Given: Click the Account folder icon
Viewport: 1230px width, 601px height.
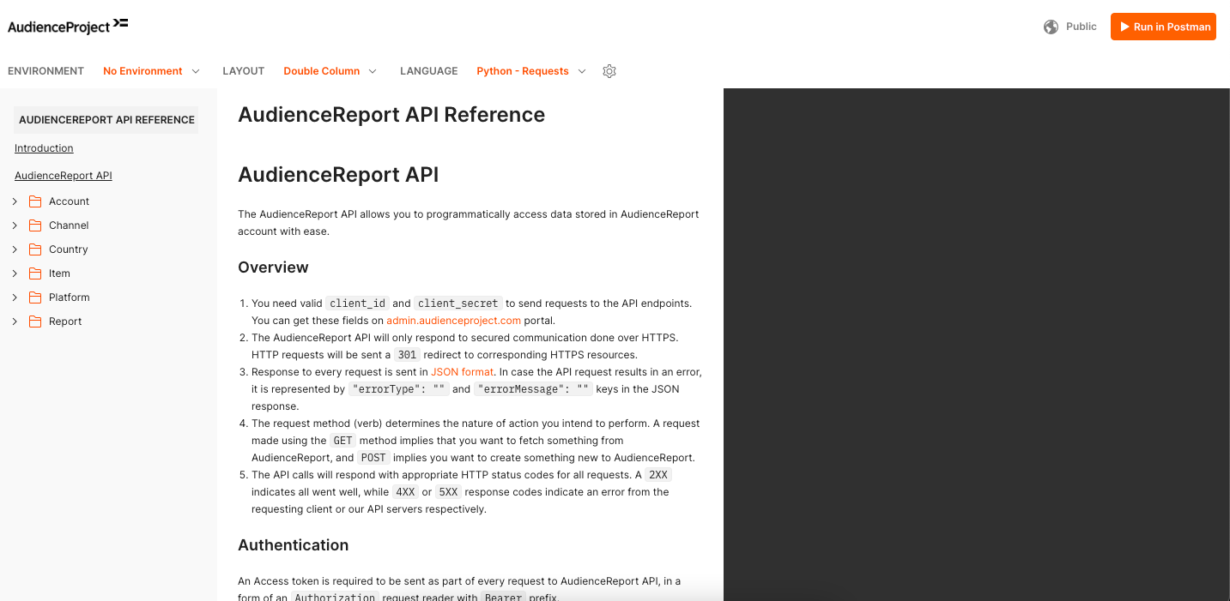Looking at the screenshot, I should (x=35, y=201).
